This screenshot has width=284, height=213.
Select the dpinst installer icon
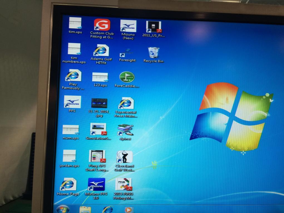tap(125, 130)
